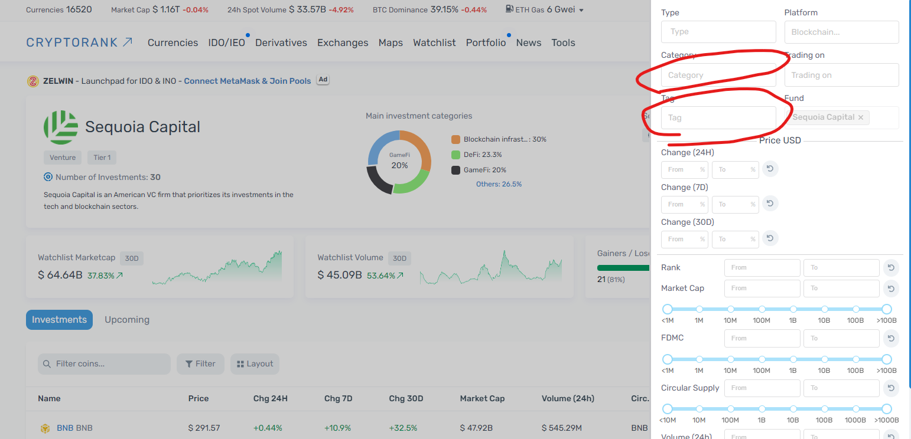Click the Sequoia Capital logo
The image size is (911, 439).
click(61, 127)
